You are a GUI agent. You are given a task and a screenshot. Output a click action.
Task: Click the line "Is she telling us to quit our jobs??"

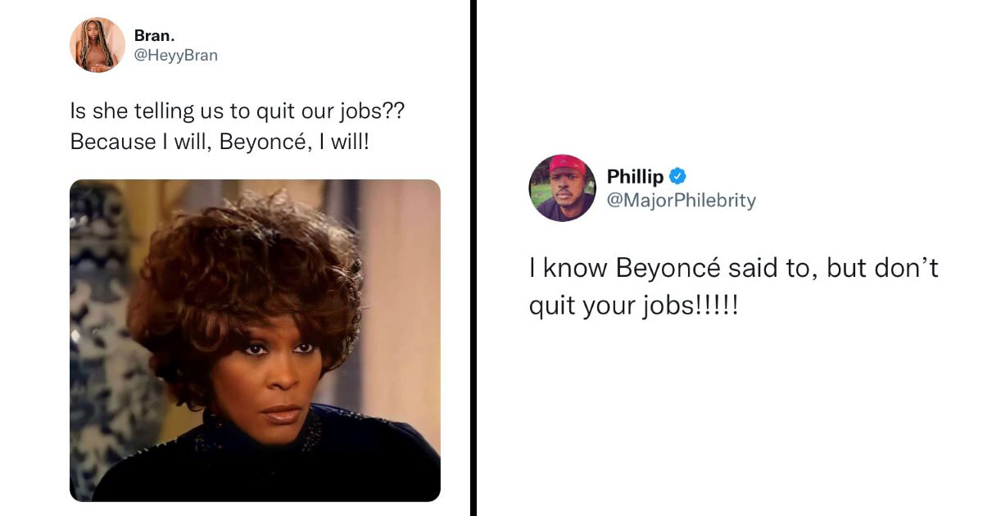(238, 111)
